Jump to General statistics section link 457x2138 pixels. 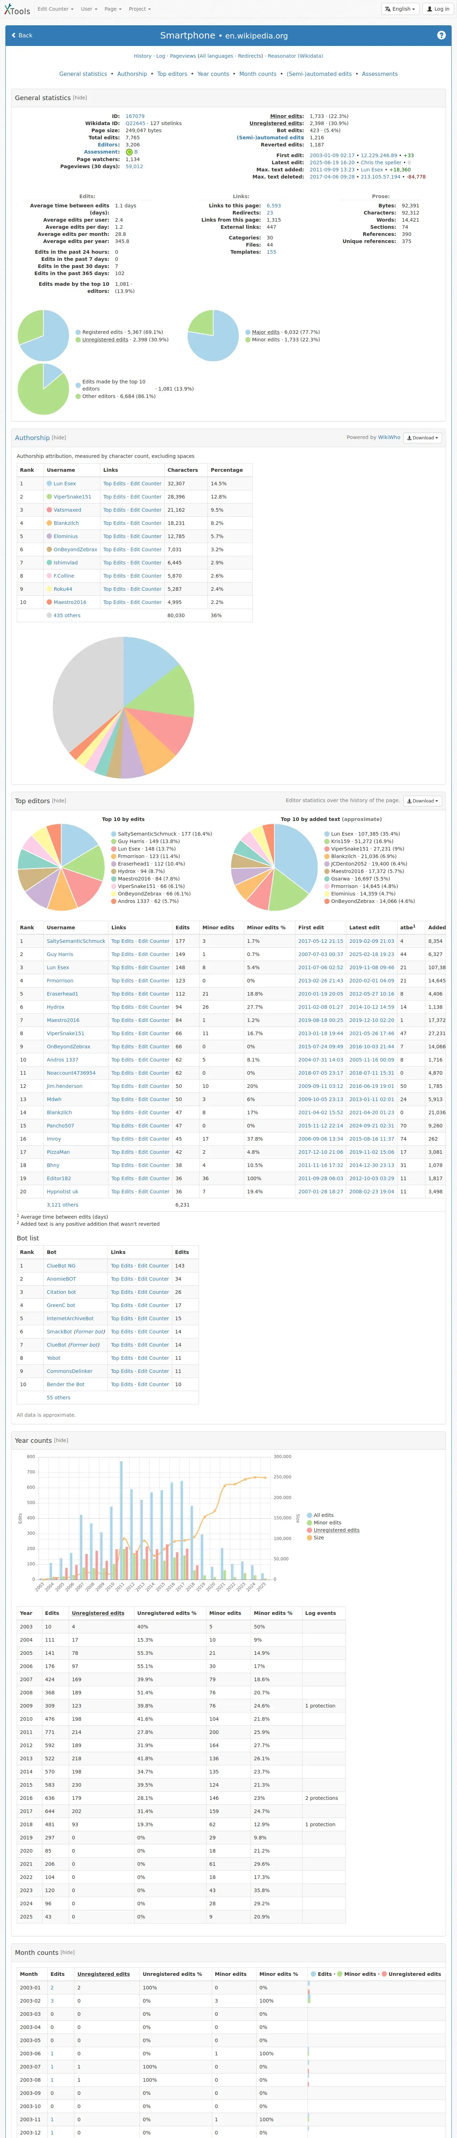point(83,74)
